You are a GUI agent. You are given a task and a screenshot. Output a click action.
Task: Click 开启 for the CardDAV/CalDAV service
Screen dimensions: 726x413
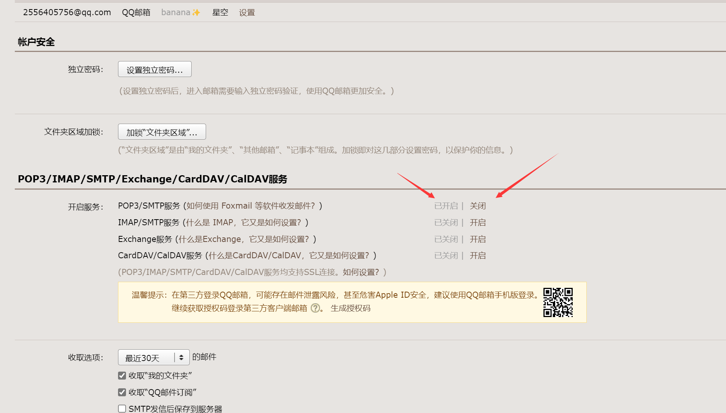tap(478, 256)
